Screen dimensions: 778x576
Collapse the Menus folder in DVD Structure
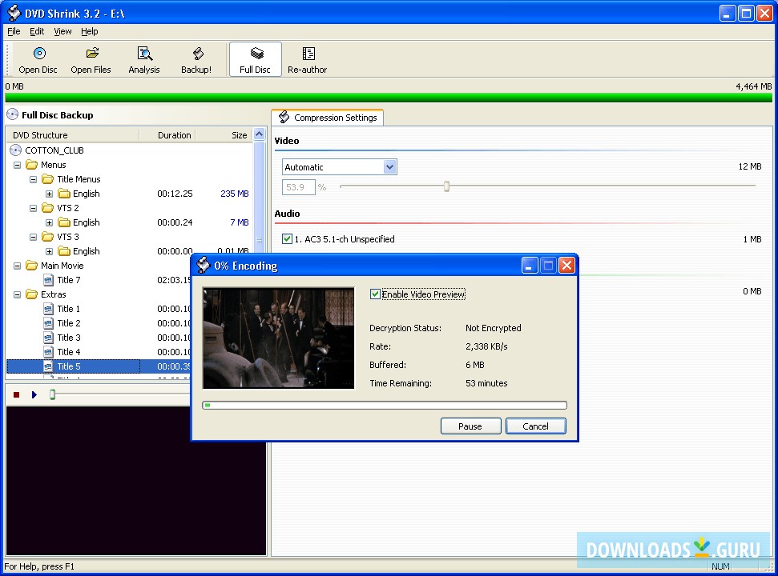tap(18, 164)
